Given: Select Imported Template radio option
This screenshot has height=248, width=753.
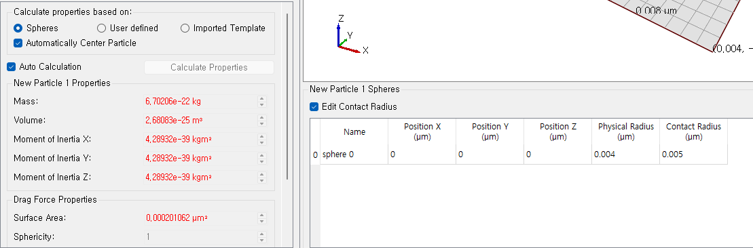Looking at the screenshot, I should (x=185, y=28).
